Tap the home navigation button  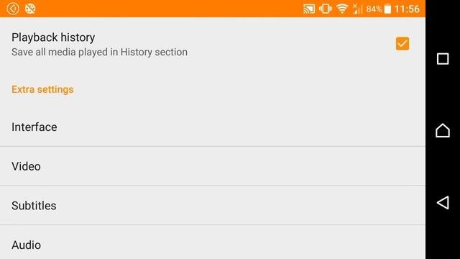[x=443, y=130]
